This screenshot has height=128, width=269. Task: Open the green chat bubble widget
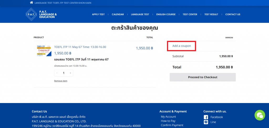click(x=260, y=115)
